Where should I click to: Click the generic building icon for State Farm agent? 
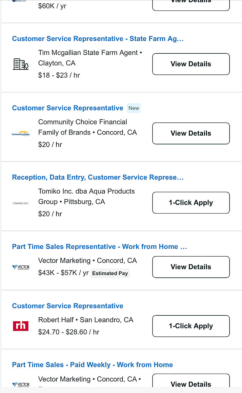[x=21, y=64]
